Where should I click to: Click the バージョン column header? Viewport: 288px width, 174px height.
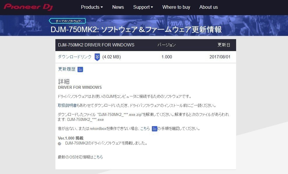click(x=167, y=45)
